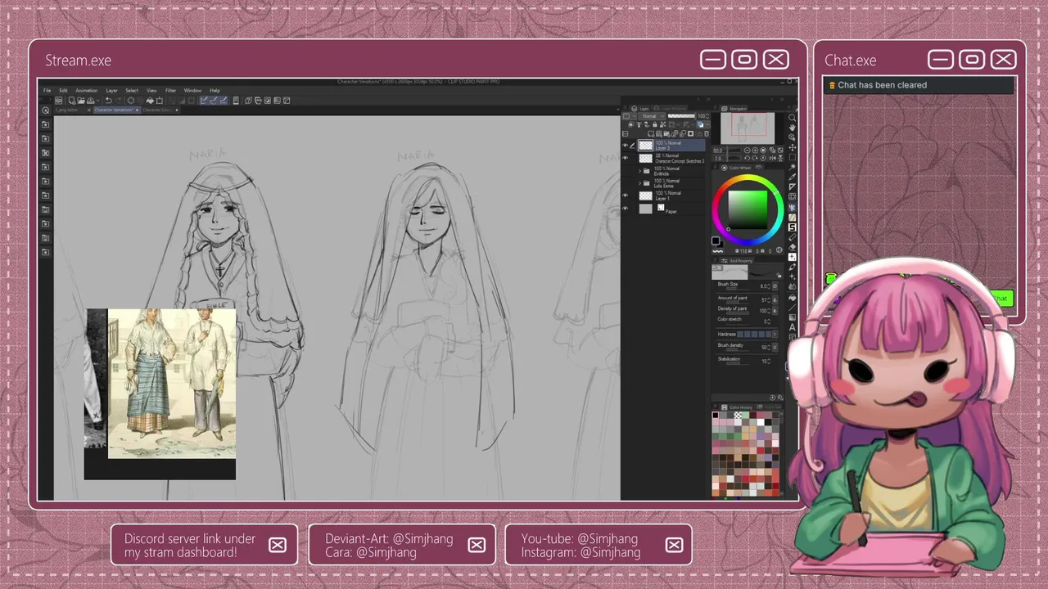Open the save icon dropdown arrow

click(x=98, y=100)
